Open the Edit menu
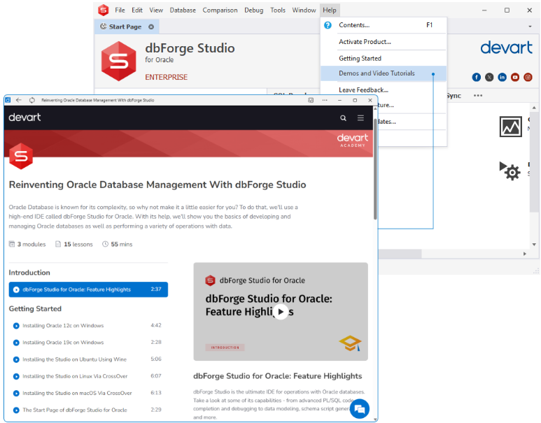Screen dimensions: 541x423 137,10
